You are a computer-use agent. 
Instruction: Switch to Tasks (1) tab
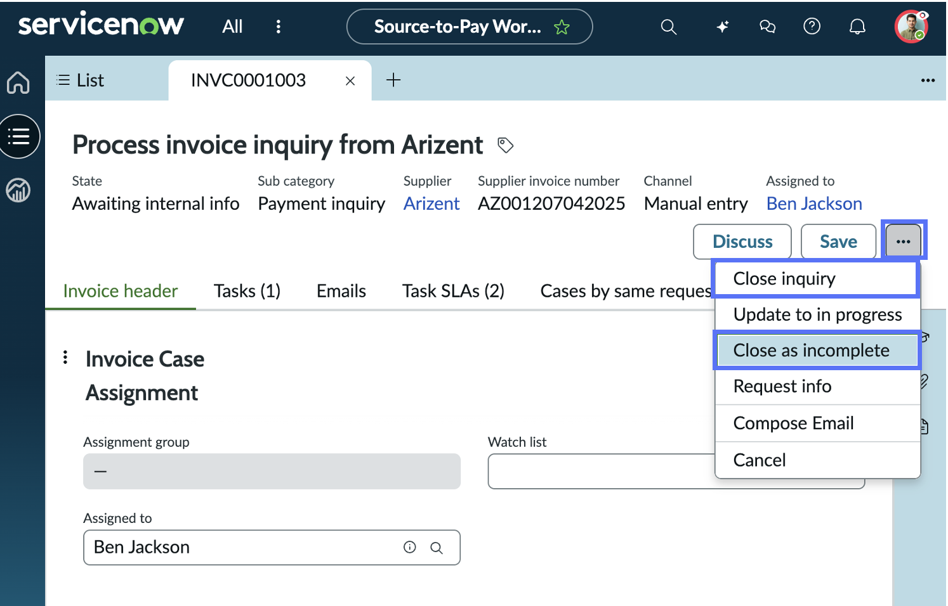pyautogui.click(x=247, y=291)
